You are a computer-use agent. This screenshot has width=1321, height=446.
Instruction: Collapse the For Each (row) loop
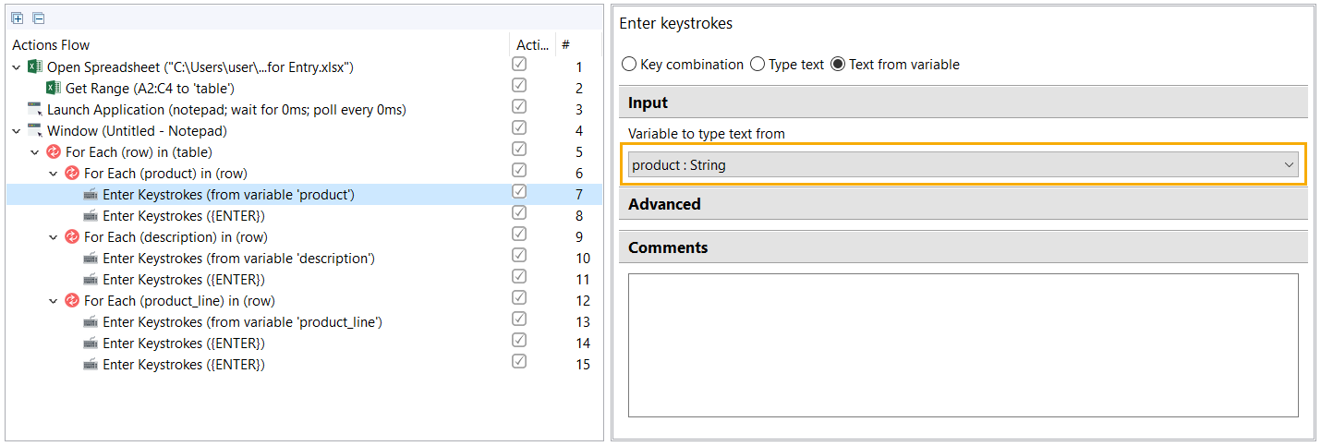click(x=35, y=152)
